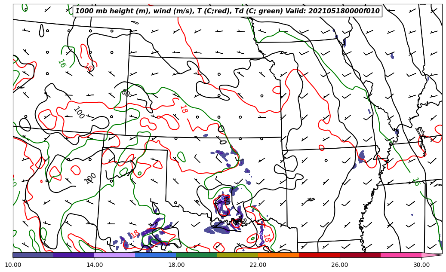Click the hot pink 28–30 colorbar segment
446x272 pixels.
click(401, 255)
